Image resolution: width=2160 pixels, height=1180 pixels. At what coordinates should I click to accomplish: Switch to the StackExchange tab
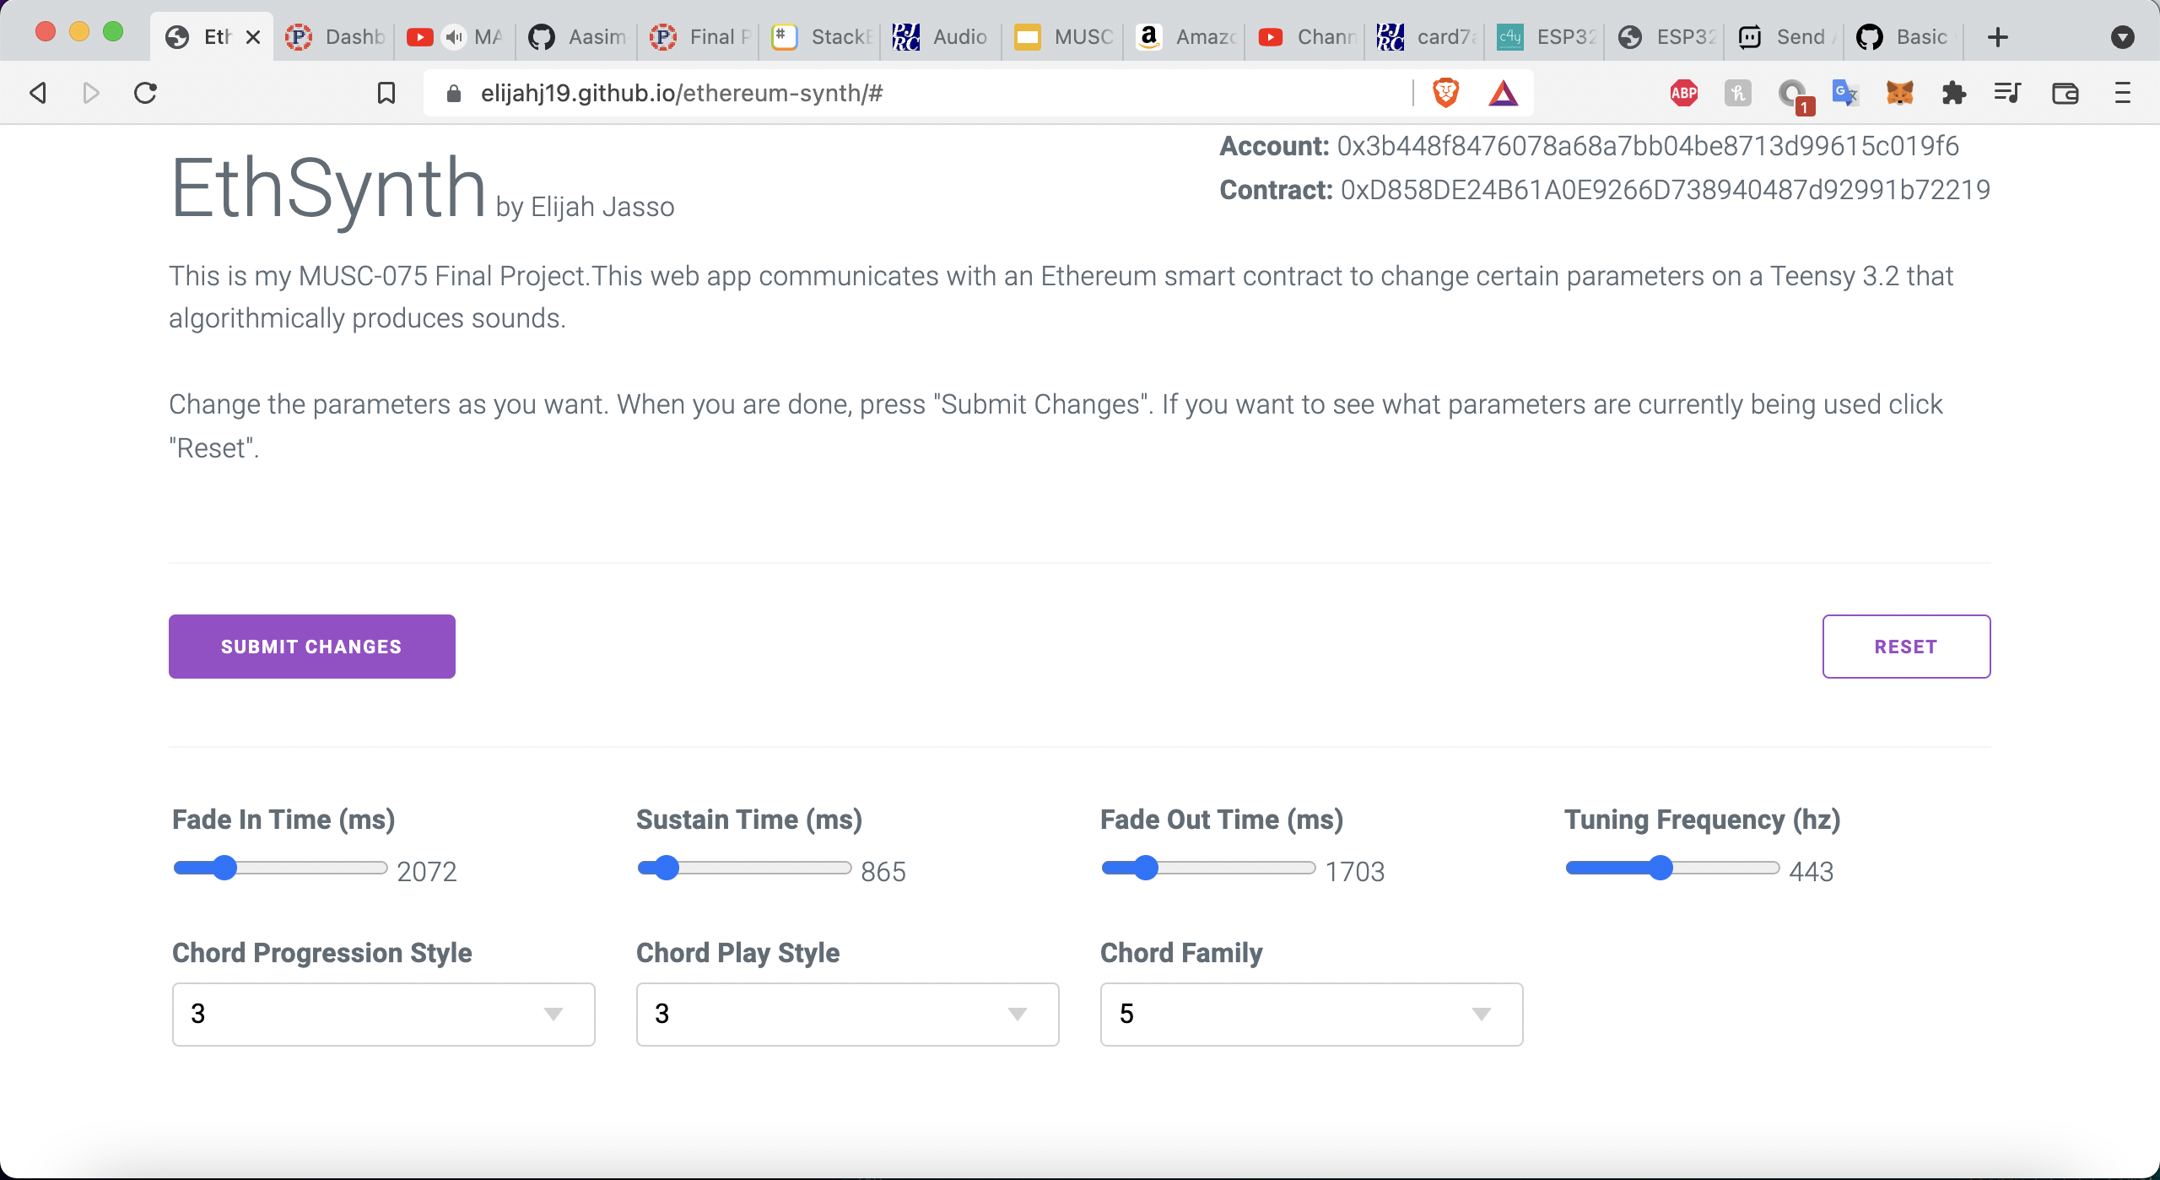coord(820,37)
